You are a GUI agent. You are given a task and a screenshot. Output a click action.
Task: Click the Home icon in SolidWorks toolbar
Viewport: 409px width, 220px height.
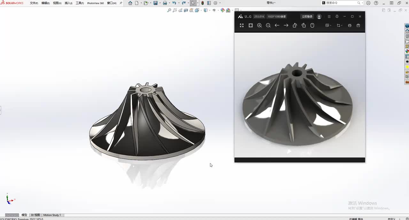130,3
